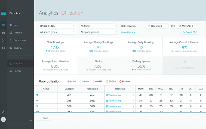206x129 pixels.
Task: Open the BARCELONA location dropdown
Action: 57,26
